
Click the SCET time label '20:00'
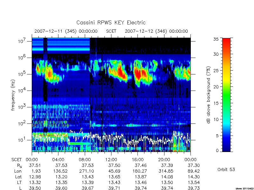pyautogui.click(x=164, y=160)
